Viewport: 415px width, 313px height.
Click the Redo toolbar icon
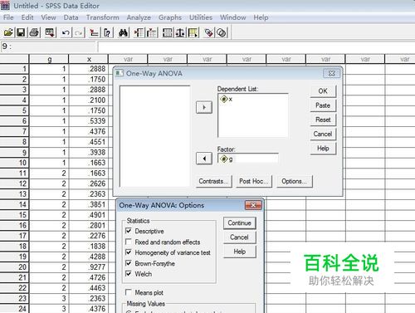click(79, 32)
